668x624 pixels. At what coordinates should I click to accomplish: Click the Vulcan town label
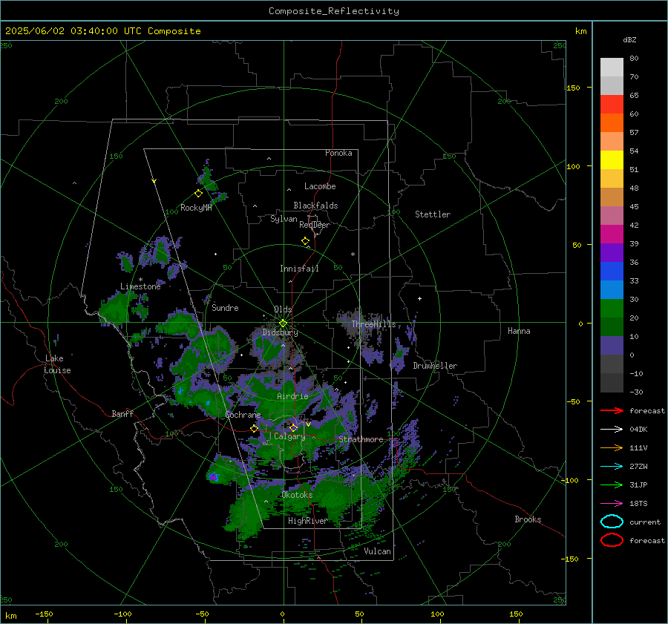click(x=377, y=551)
